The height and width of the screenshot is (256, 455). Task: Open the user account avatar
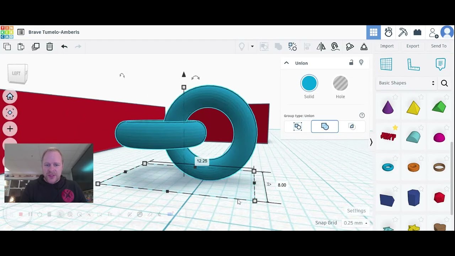tap(447, 32)
